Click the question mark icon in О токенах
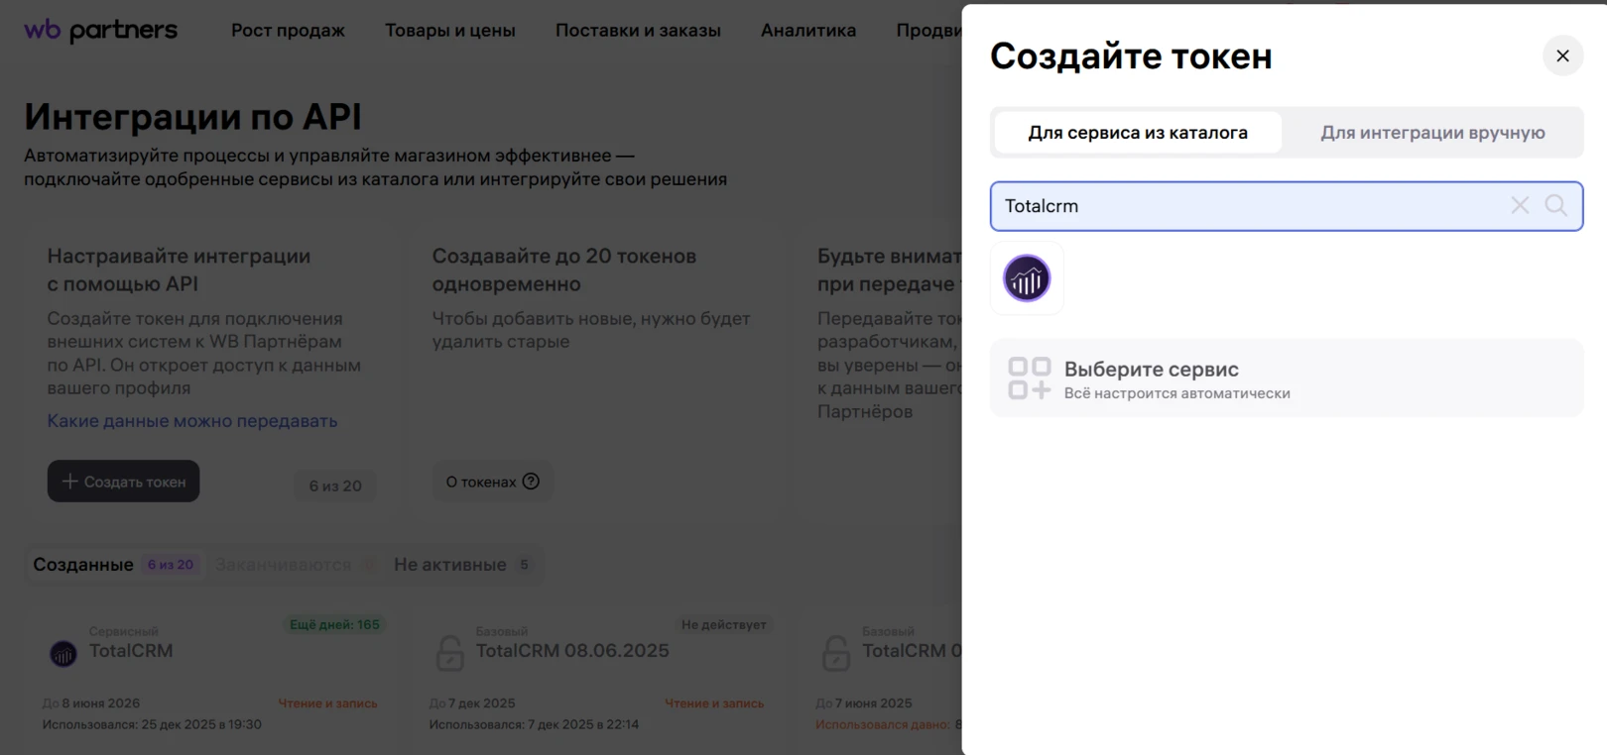 (x=531, y=482)
